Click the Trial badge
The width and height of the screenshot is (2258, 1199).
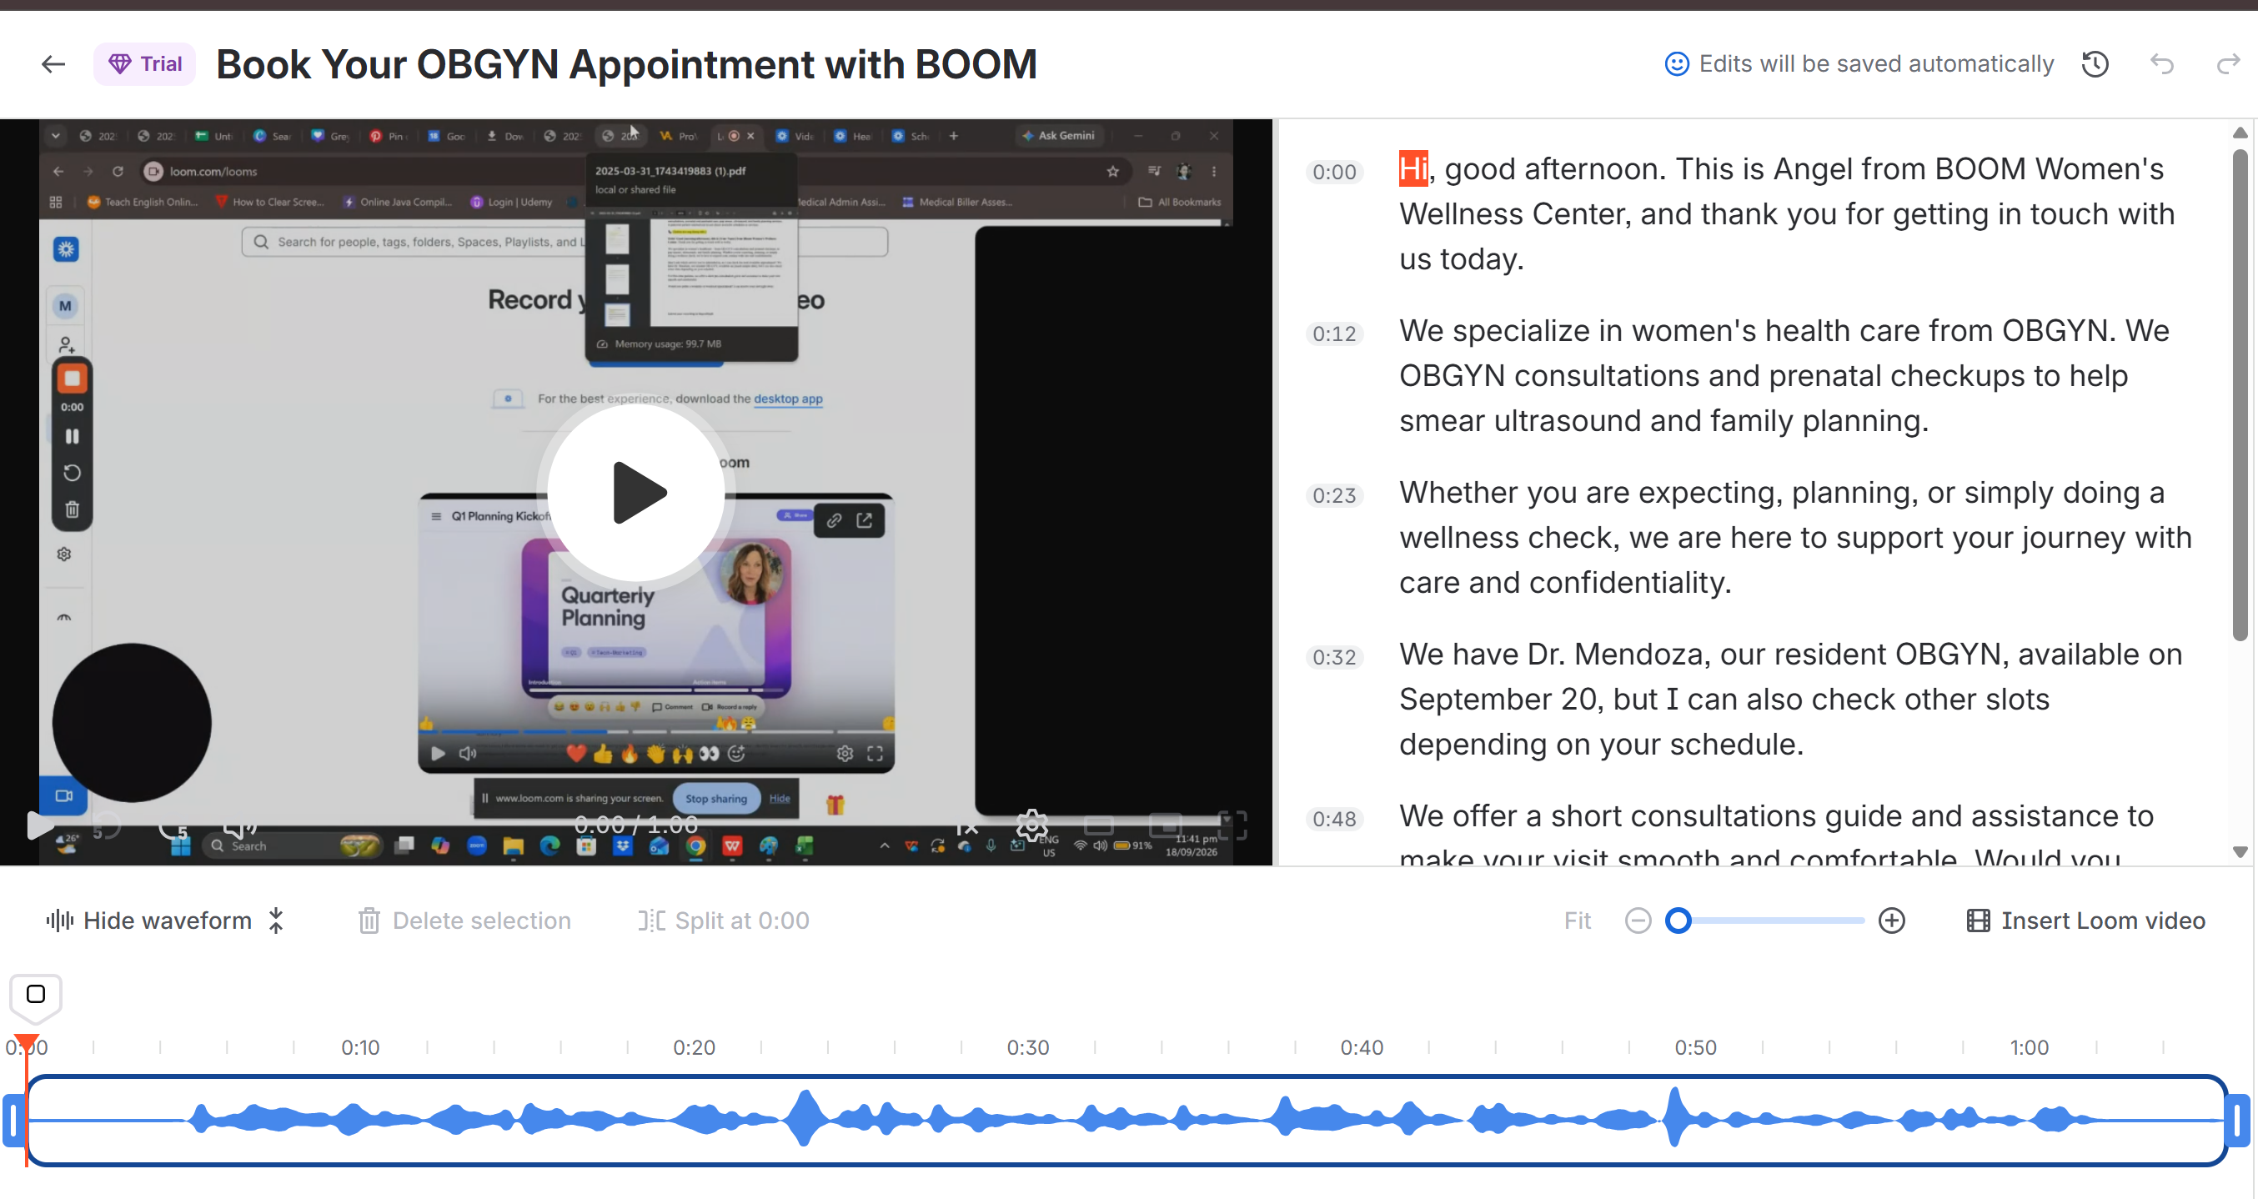(x=144, y=64)
